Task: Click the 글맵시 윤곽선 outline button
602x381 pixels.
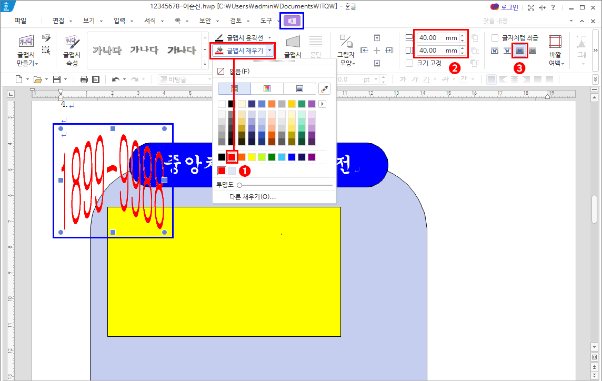Action: point(239,38)
